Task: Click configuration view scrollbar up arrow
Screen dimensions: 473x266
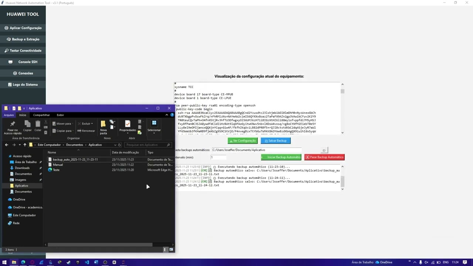Action: coord(343,85)
